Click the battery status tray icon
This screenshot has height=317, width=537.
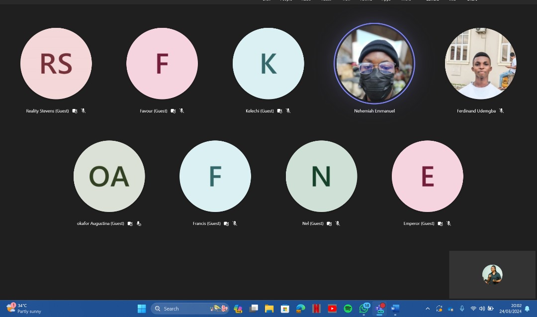point(491,309)
